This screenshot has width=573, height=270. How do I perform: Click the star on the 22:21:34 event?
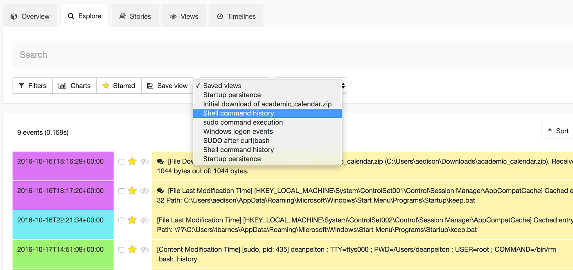coord(132,220)
